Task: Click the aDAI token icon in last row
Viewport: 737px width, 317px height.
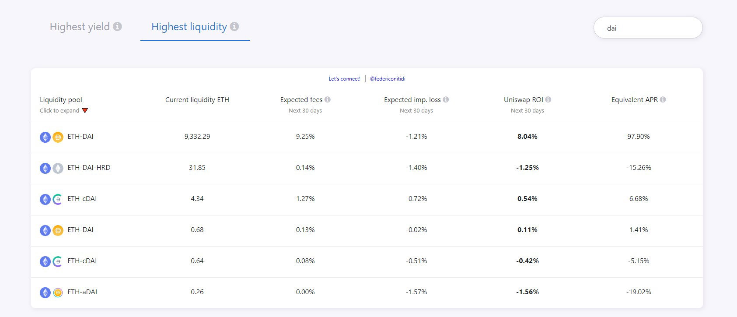Action: point(58,292)
